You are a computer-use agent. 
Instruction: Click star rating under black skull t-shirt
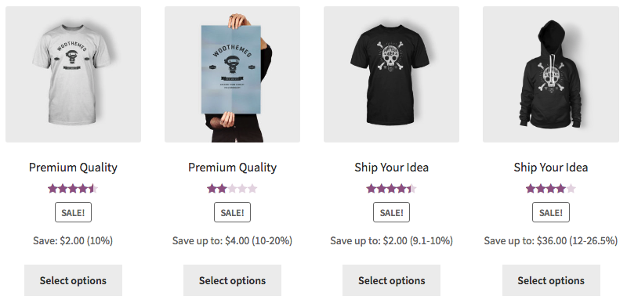391,189
